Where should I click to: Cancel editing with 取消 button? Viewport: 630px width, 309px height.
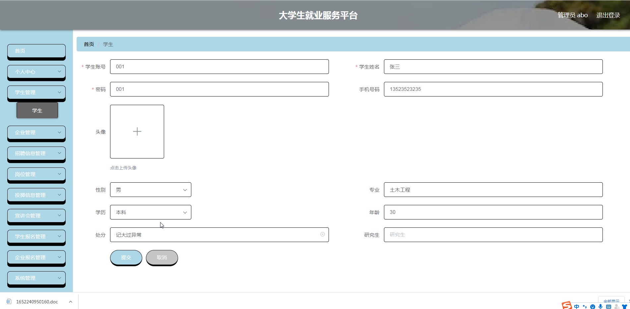click(161, 257)
